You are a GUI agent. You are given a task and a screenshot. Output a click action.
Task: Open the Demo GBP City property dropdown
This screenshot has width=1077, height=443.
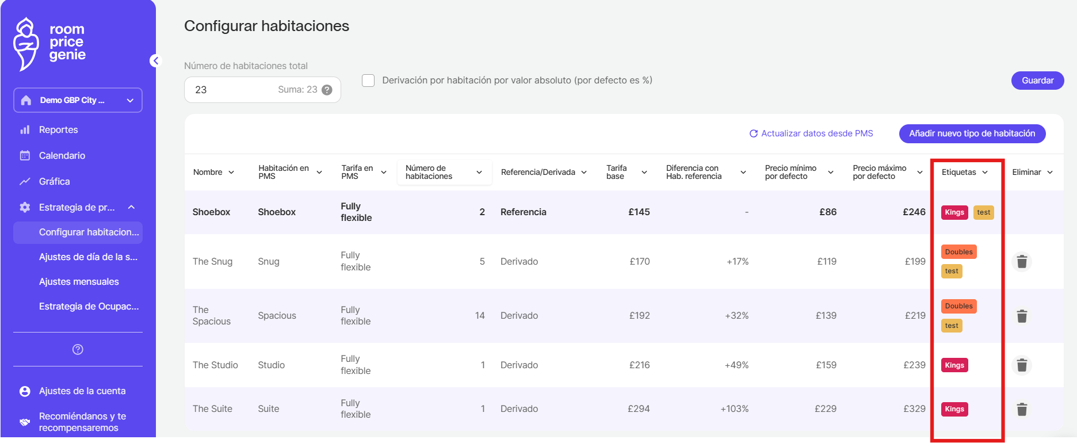point(78,100)
